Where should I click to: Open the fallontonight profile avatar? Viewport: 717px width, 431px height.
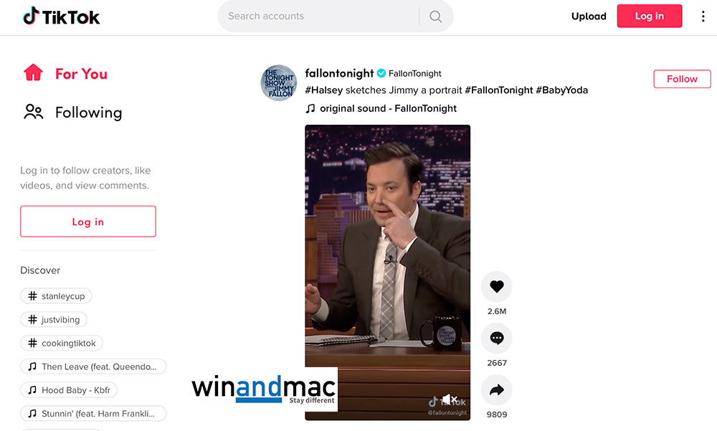(278, 82)
